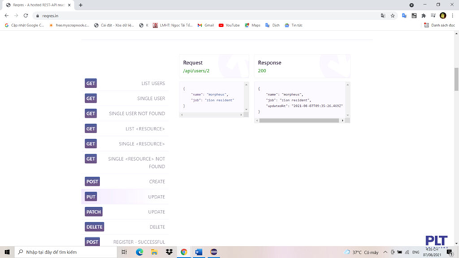Open Google Translate icon in address bar
459x258 pixels.
(383, 16)
